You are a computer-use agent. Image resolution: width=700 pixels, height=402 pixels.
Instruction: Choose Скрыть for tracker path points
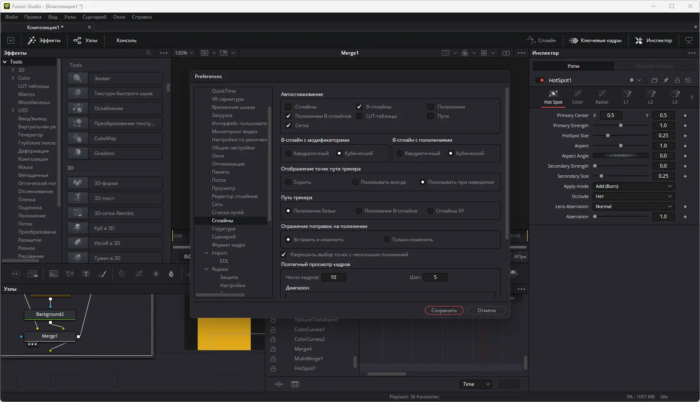(x=288, y=182)
